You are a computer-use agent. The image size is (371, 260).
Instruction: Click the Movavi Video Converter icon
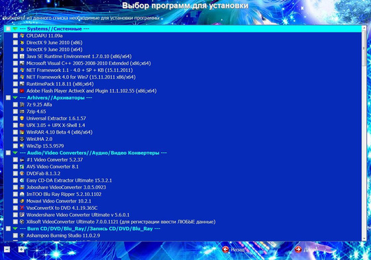22,201
